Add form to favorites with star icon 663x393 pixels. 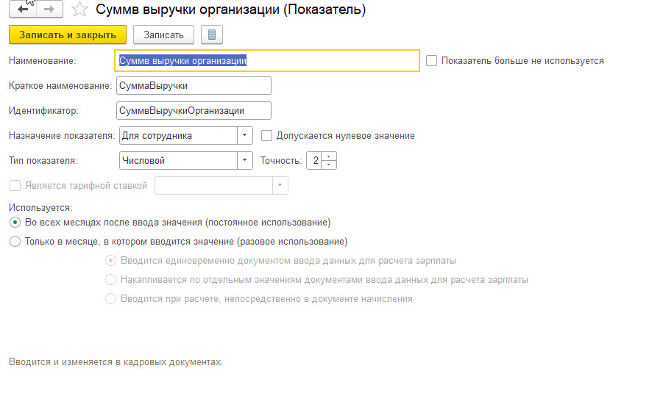point(80,10)
